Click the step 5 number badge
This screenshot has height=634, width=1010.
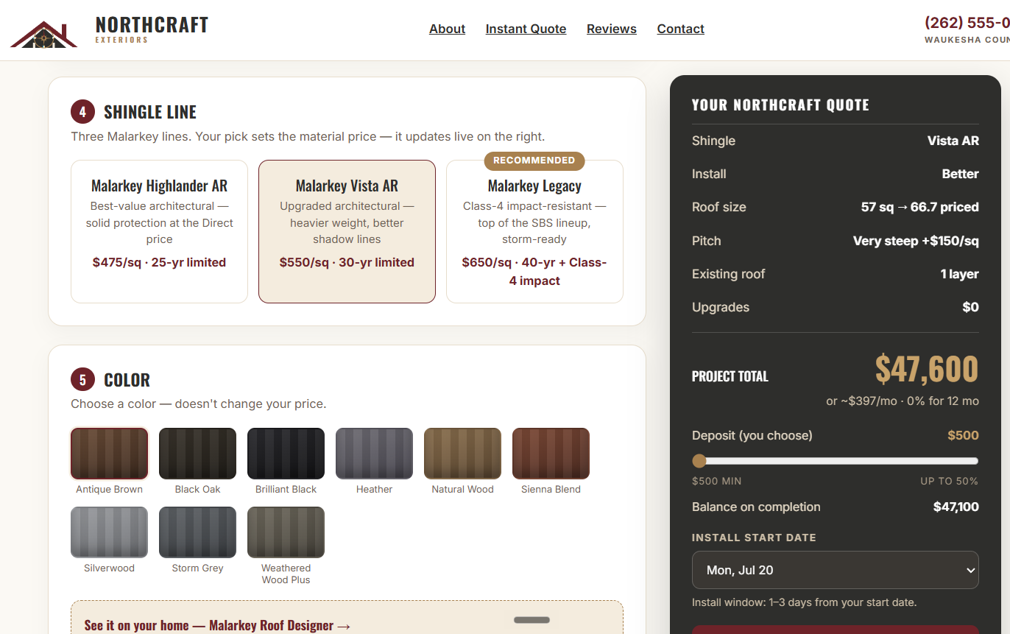pyautogui.click(x=82, y=380)
